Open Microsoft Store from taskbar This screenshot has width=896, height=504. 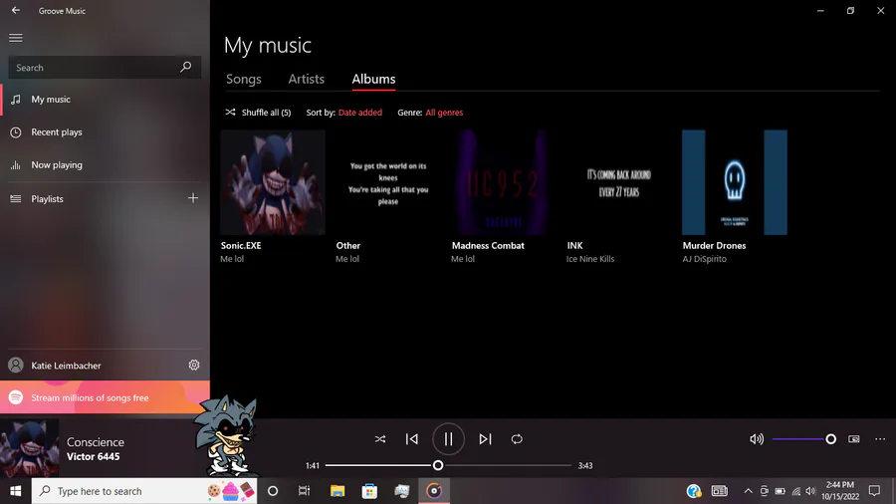[x=369, y=491]
